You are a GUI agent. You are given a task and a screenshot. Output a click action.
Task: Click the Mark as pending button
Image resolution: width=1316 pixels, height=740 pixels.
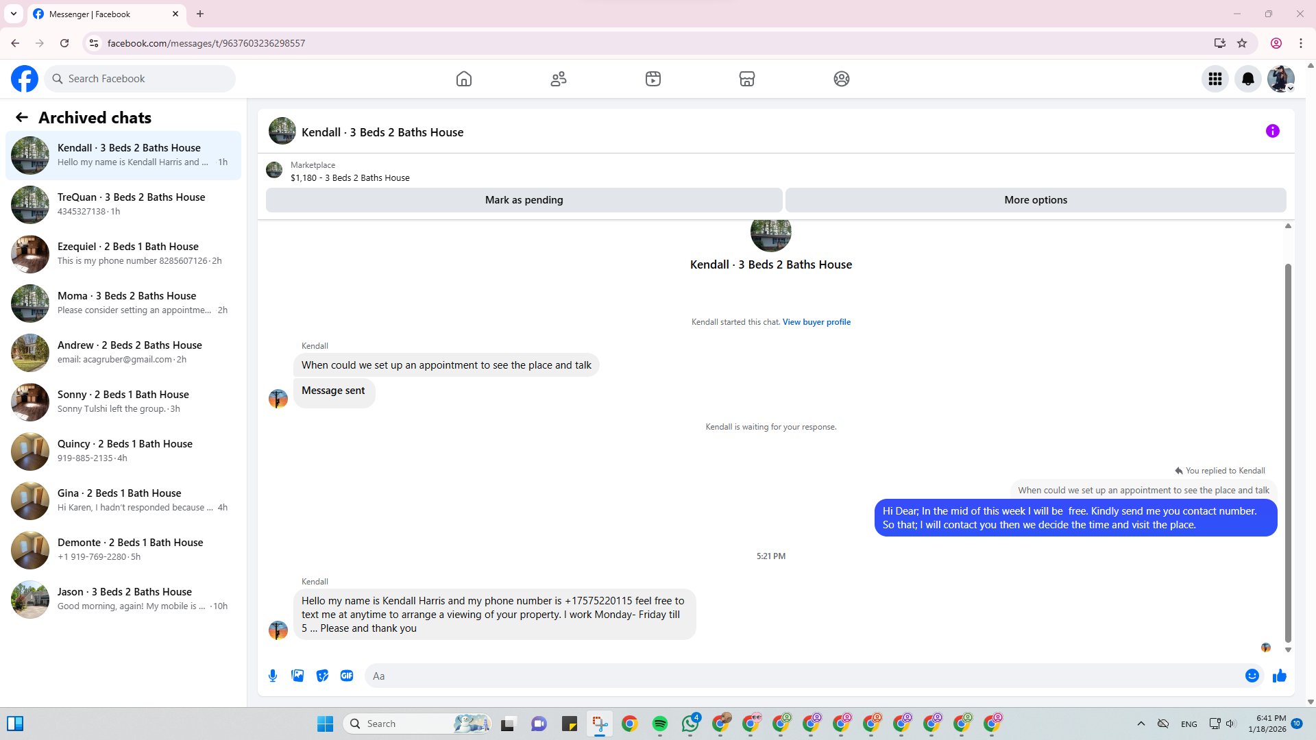coord(524,200)
